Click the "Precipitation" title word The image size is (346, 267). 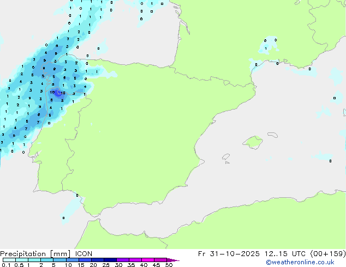pyautogui.click(x=23, y=254)
